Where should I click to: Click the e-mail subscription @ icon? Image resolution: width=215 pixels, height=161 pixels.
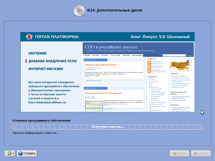tap(149, 63)
